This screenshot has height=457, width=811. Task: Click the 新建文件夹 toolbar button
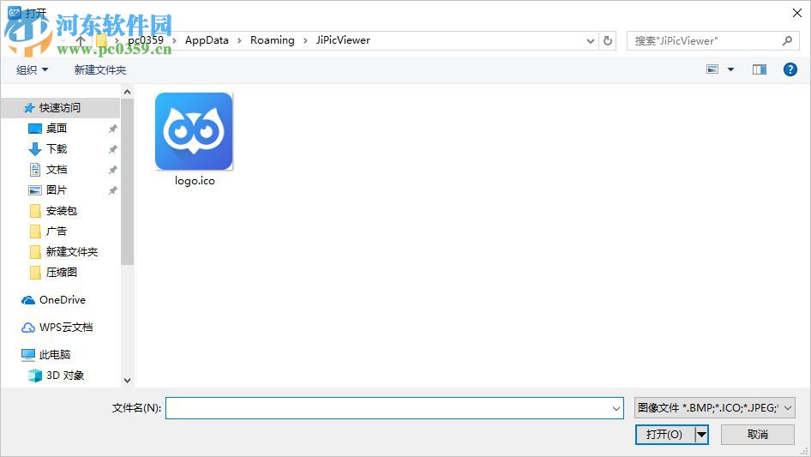(100, 69)
